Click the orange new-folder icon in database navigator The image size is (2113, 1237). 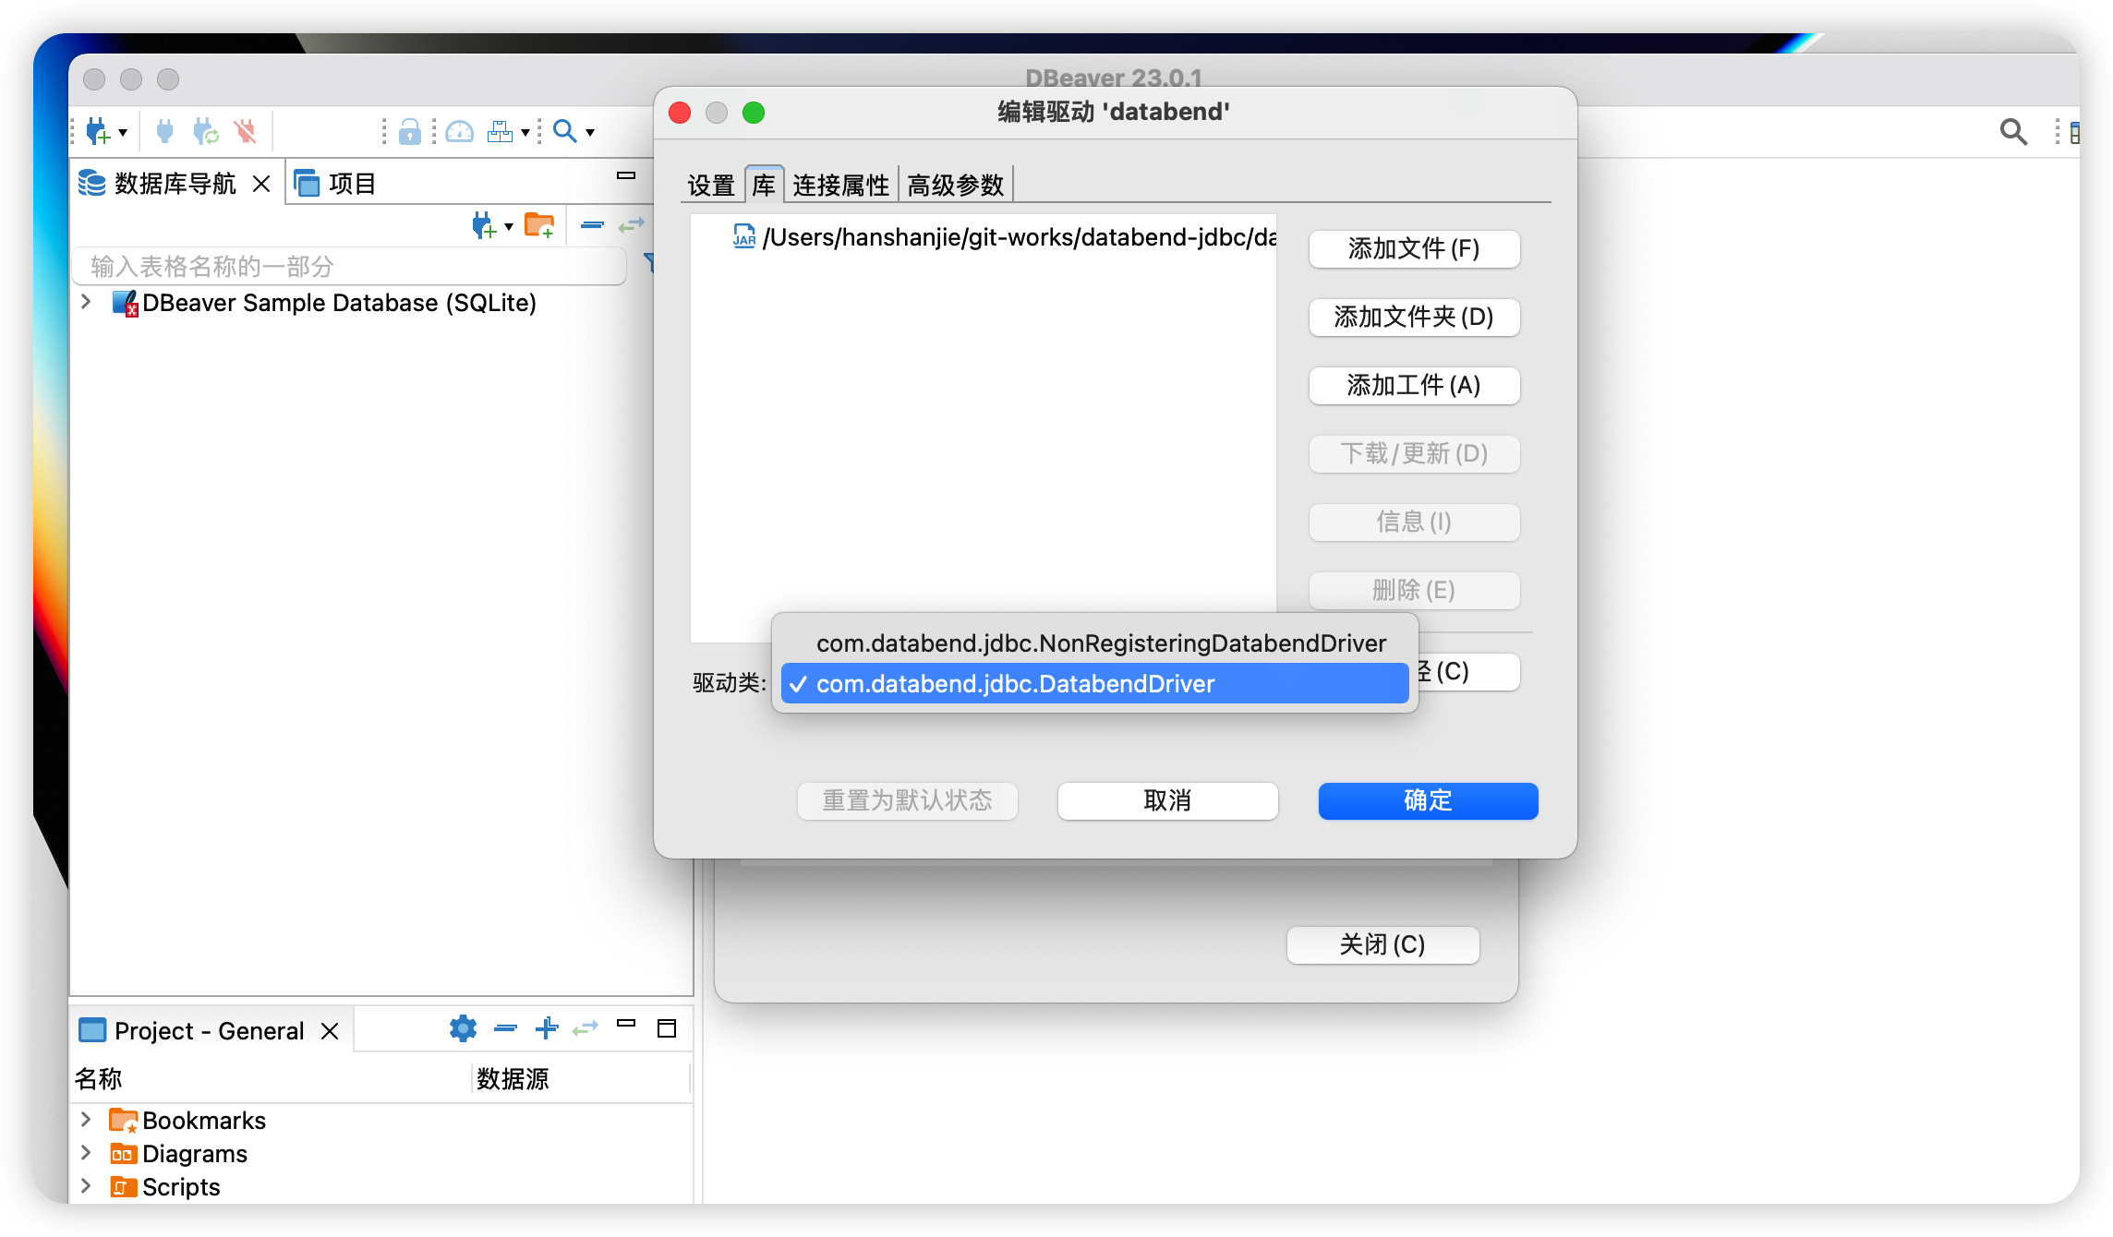(x=540, y=224)
